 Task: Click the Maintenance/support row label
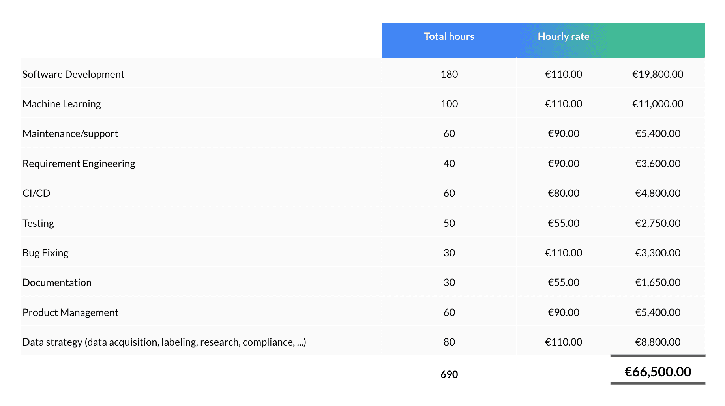pos(70,133)
